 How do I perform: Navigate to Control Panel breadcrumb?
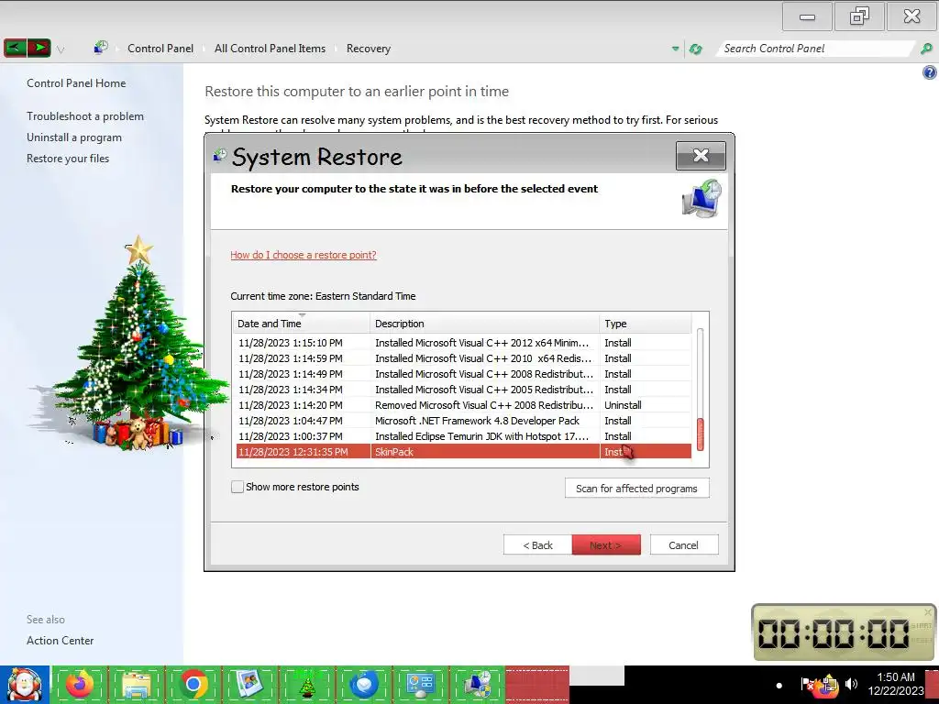point(160,49)
